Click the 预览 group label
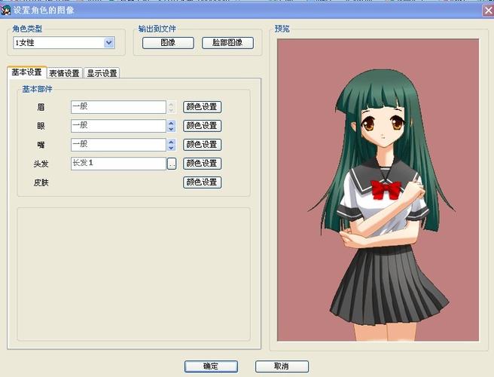Viewport: 494px width, 377px height. pyautogui.click(x=282, y=29)
